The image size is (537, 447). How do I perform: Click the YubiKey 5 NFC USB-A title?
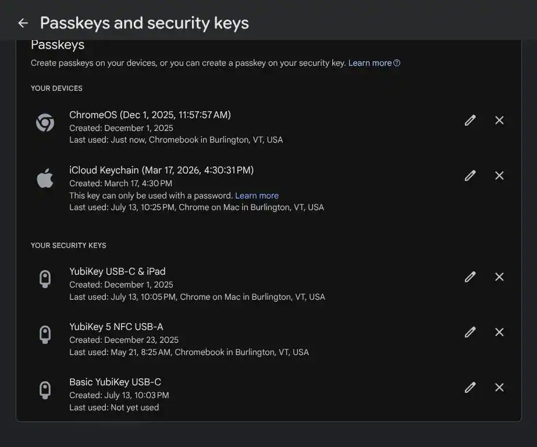point(116,327)
